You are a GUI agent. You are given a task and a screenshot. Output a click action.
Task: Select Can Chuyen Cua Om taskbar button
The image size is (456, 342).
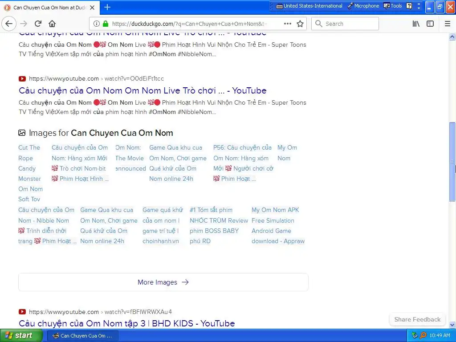pos(82,336)
